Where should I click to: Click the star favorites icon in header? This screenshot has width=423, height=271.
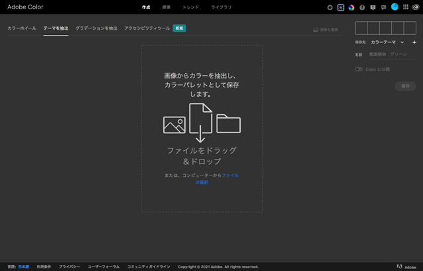330,7
